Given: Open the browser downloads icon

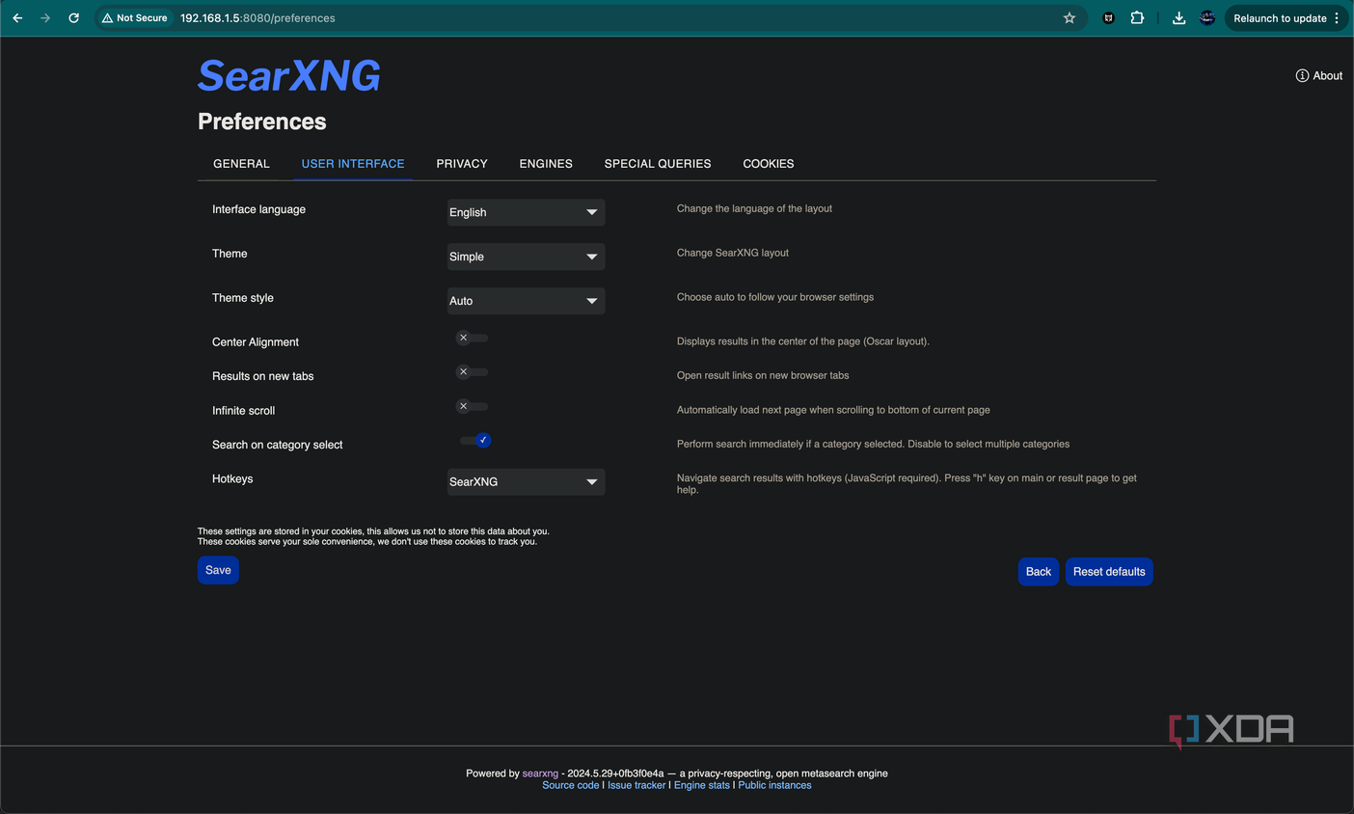Looking at the screenshot, I should click(1178, 18).
